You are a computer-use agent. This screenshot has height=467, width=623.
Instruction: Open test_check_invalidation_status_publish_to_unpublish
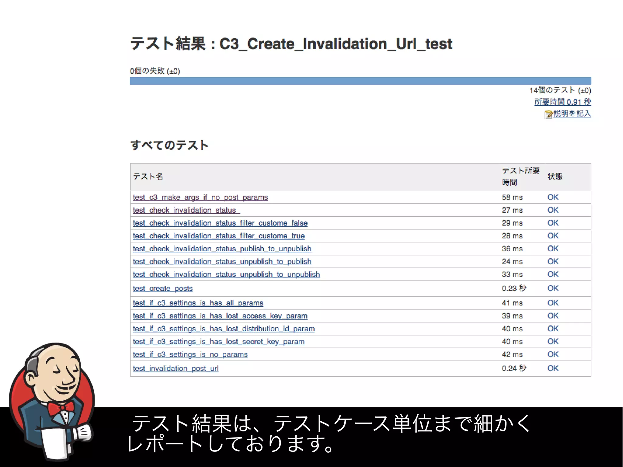[x=222, y=249]
